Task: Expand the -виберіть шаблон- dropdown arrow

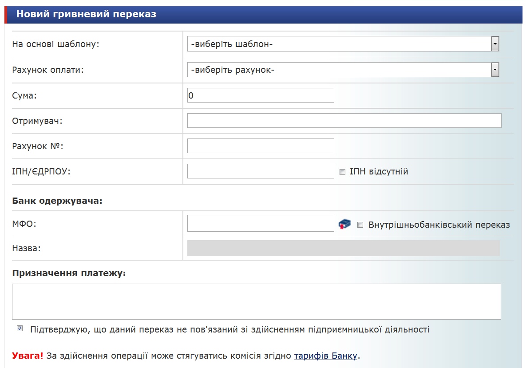Action: pyautogui.click(x=495, y=44)
